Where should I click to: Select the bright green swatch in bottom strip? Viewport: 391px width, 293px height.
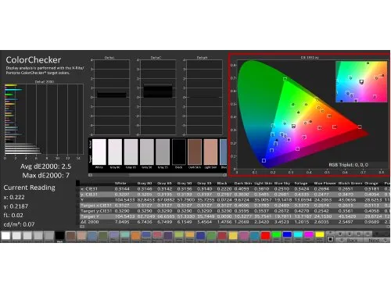click(x=276, y=235)
